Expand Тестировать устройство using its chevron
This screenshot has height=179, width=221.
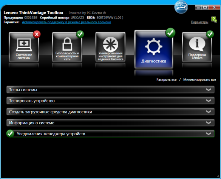(x=209, y=101)
